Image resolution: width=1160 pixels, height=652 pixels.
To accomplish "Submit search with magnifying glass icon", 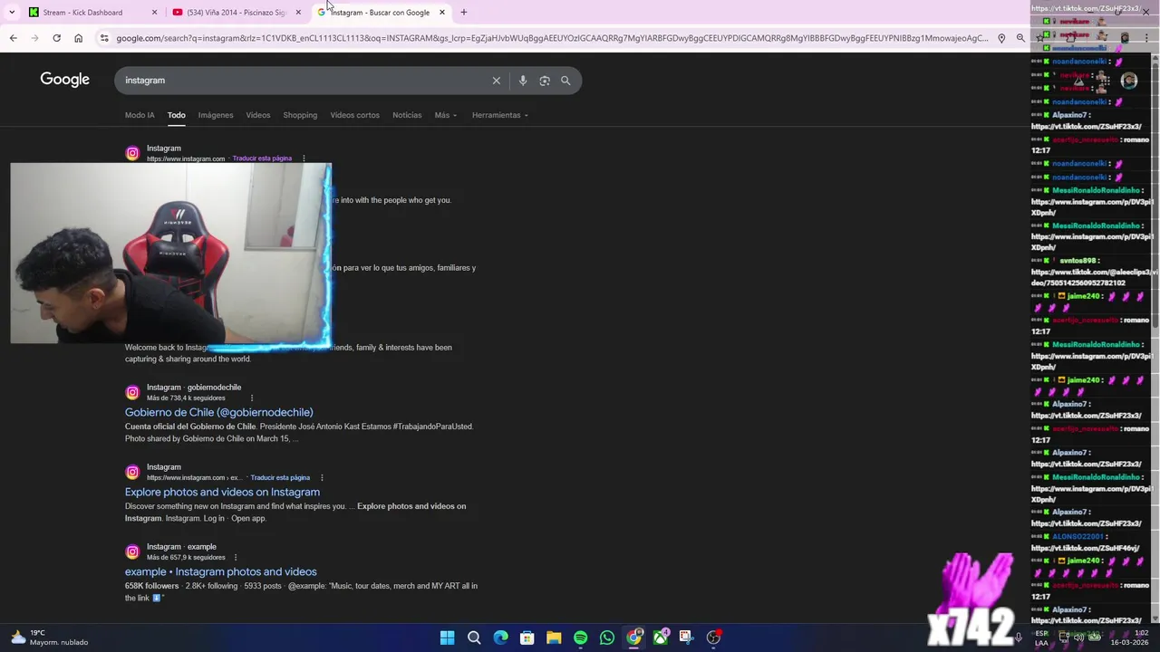I will click(565, 81).
